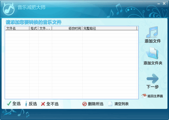Click the red prohibition Delete Selected icon
The height and width of the screenshot is (120, 169).
(x=84, y=104)
